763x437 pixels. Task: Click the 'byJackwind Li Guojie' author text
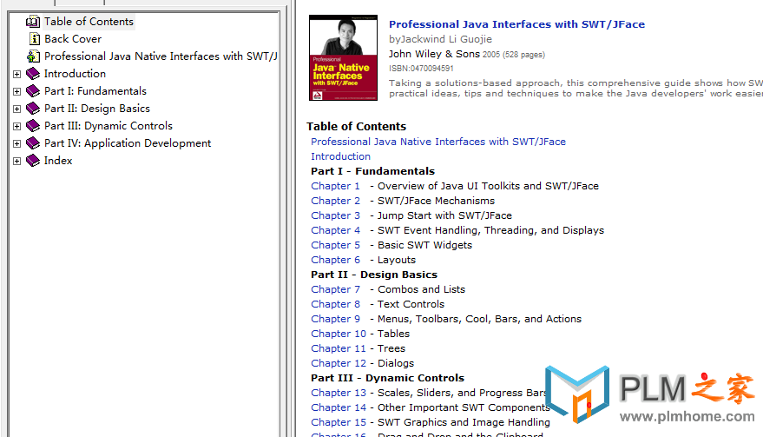pos(440,39)
